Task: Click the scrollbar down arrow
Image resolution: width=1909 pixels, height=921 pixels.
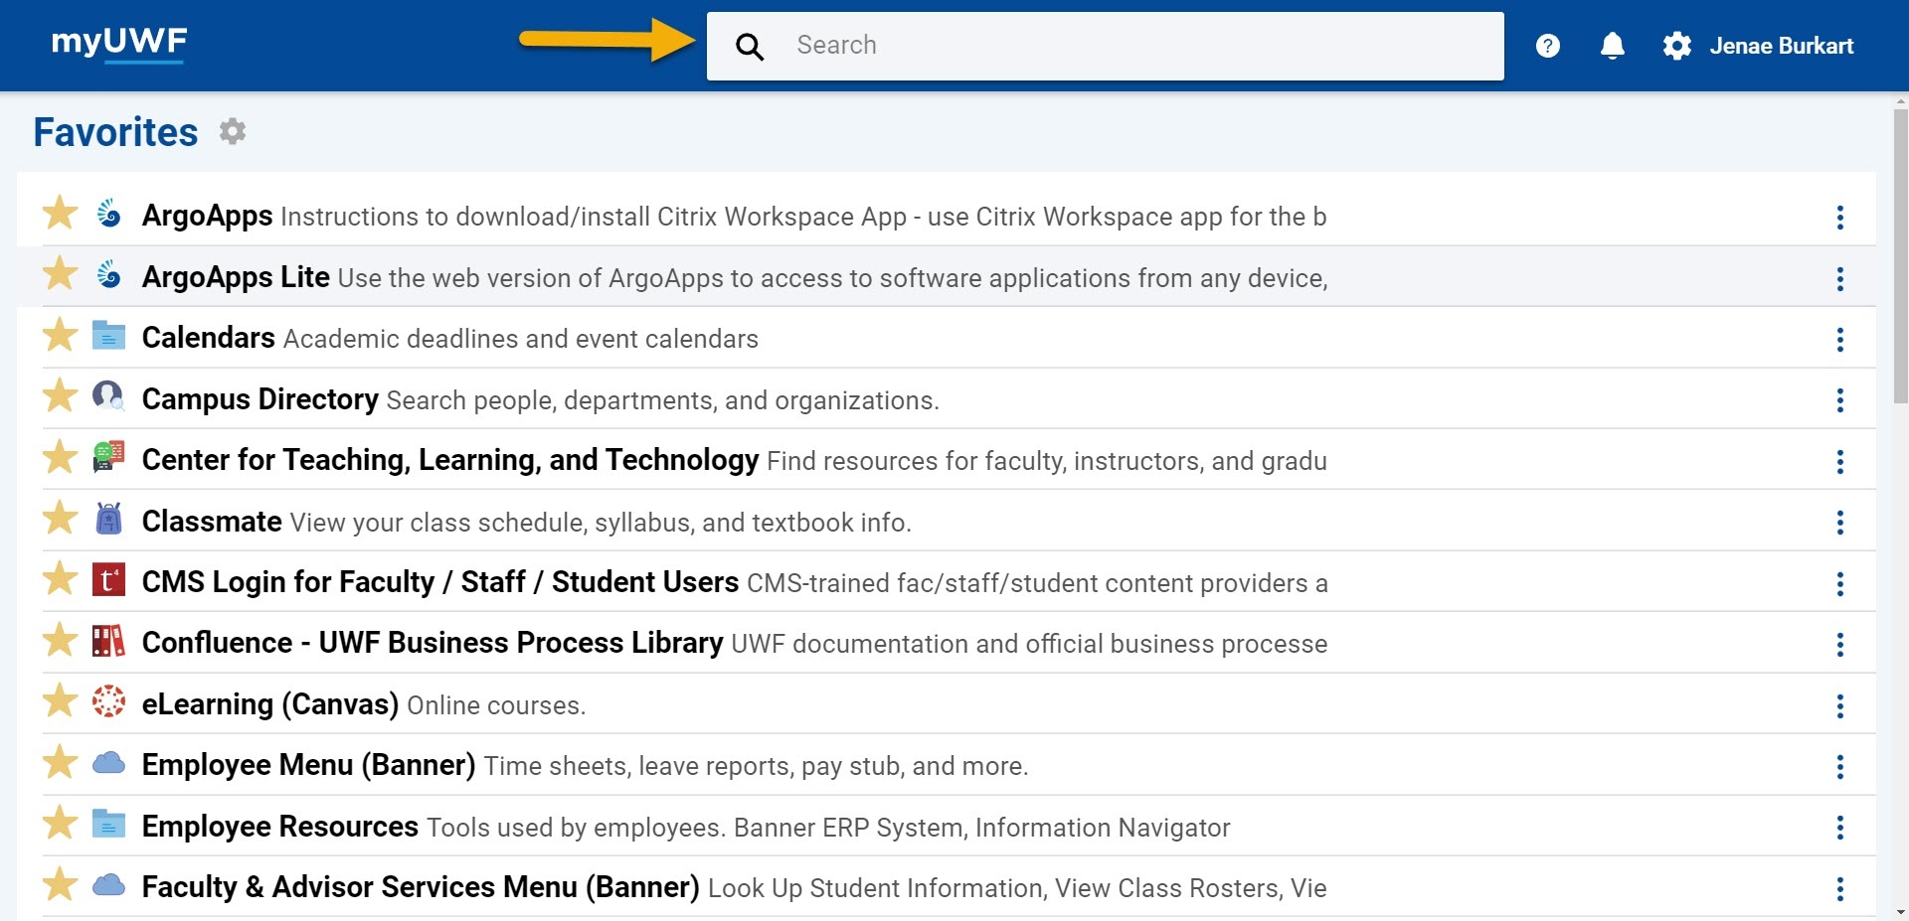Action: (x=1900, y=912)
